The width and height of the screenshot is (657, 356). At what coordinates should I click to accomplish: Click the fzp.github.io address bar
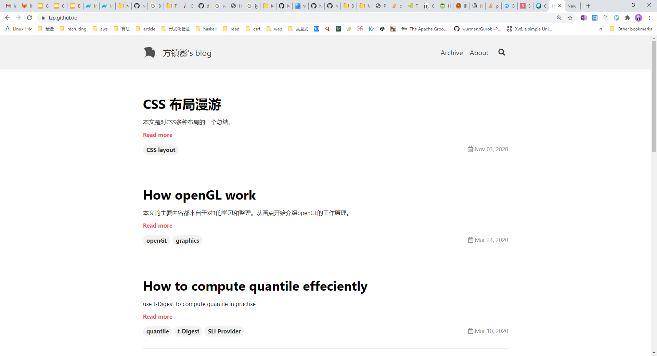coord(64,18)
